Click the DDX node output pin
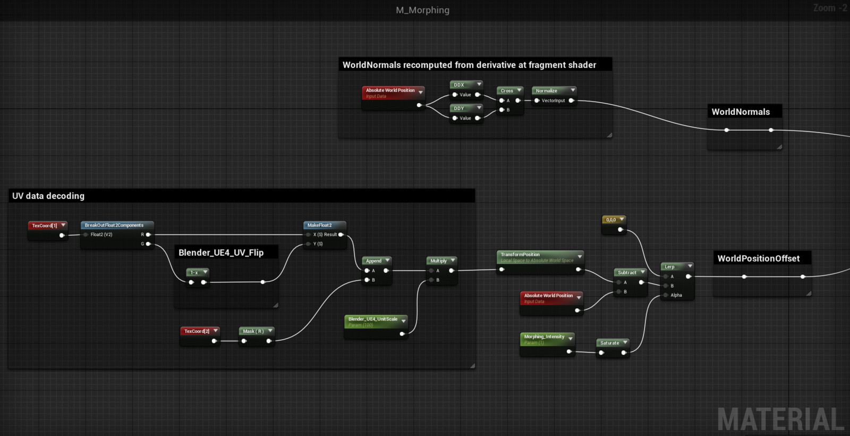 477,95
